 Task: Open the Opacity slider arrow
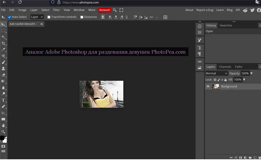click(252, 73)
